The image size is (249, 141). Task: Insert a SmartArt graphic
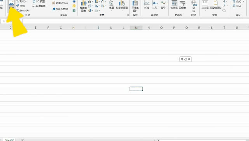23,11
